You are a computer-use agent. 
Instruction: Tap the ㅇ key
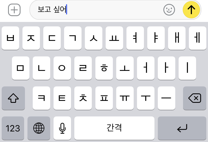click(62, 68)
